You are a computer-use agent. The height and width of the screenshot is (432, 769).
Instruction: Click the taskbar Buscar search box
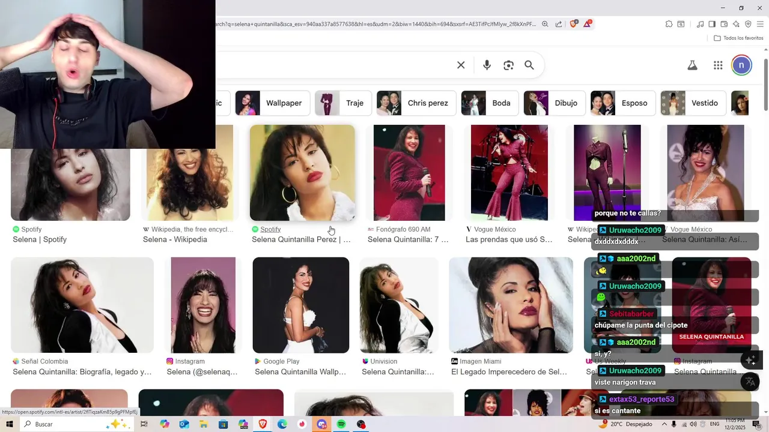pos(78,424)
